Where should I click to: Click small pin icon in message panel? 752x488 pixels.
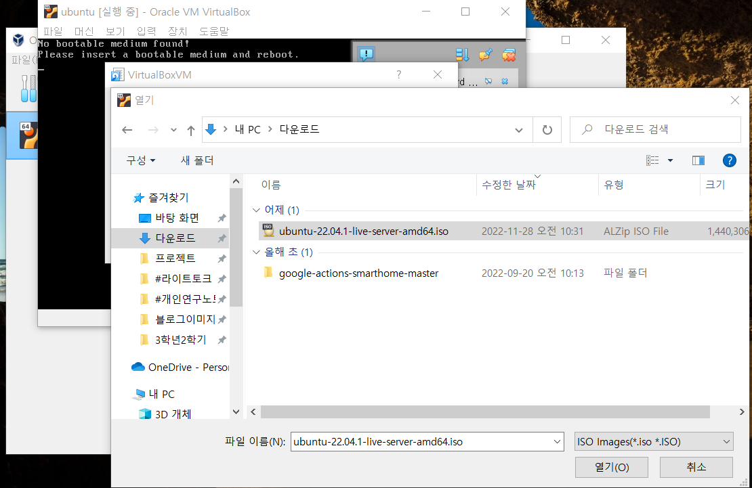(488, 81)
